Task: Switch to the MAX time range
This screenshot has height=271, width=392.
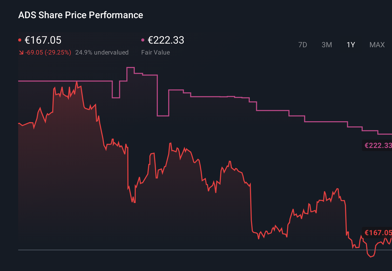Action: 377,45
